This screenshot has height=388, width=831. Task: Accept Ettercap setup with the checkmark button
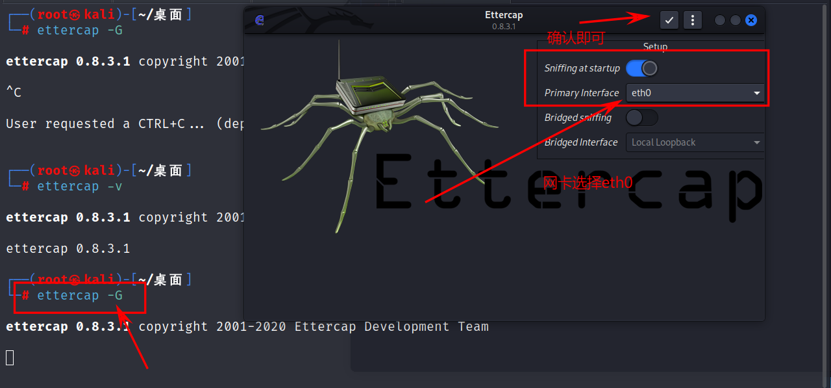tap(669, 20)
